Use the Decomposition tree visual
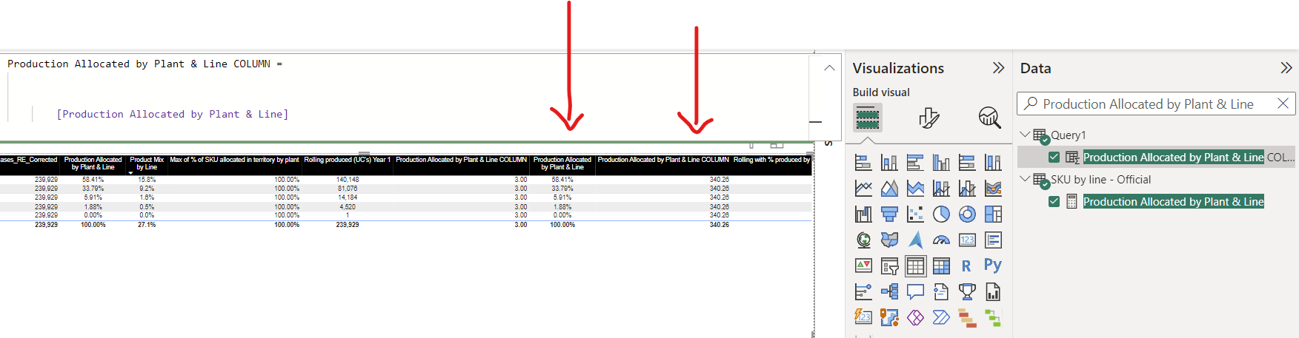This screenshot has width=1299, height=338. click(889, 291)
